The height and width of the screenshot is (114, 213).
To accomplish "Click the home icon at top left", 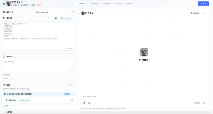I will [4, 4].
